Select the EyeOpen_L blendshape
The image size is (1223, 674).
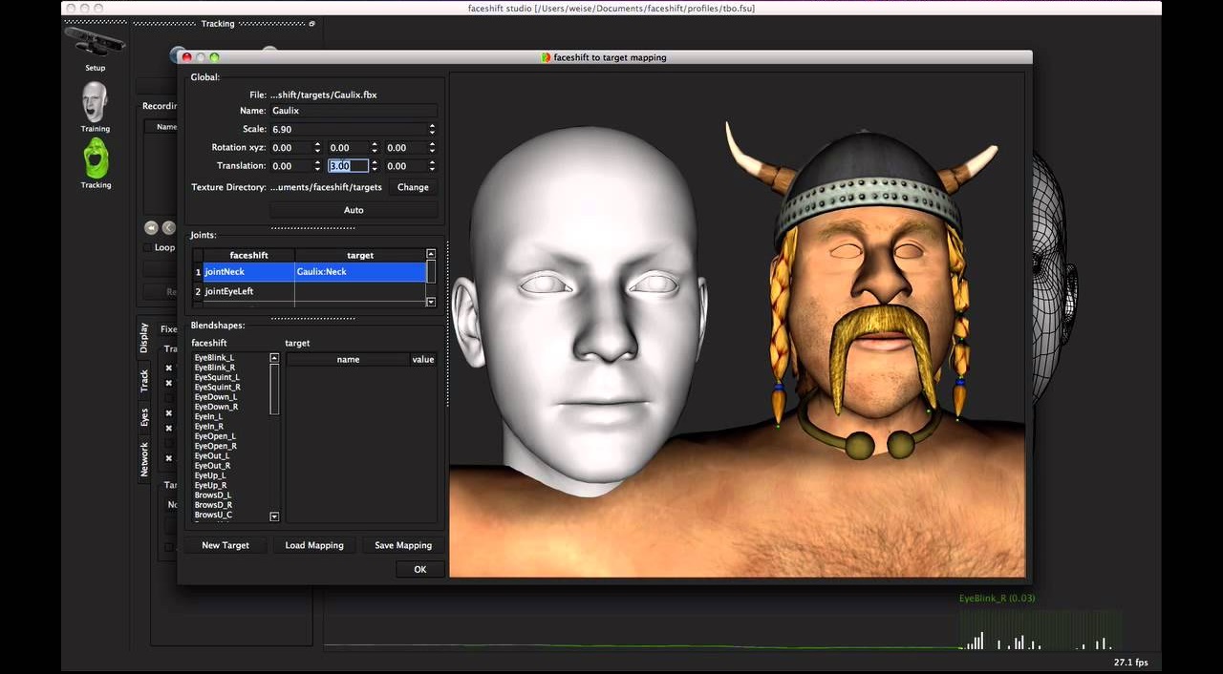tap(215, 436)
